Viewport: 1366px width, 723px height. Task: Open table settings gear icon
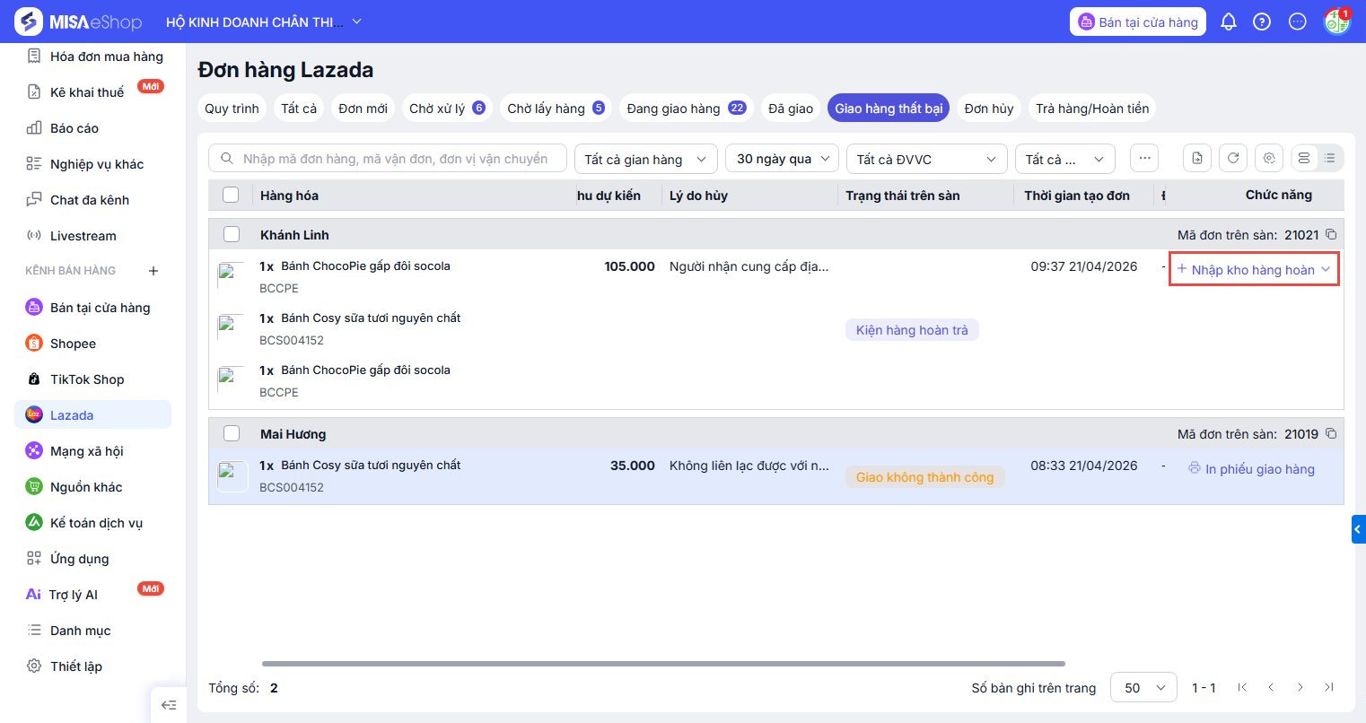[x=1269, y=158]
